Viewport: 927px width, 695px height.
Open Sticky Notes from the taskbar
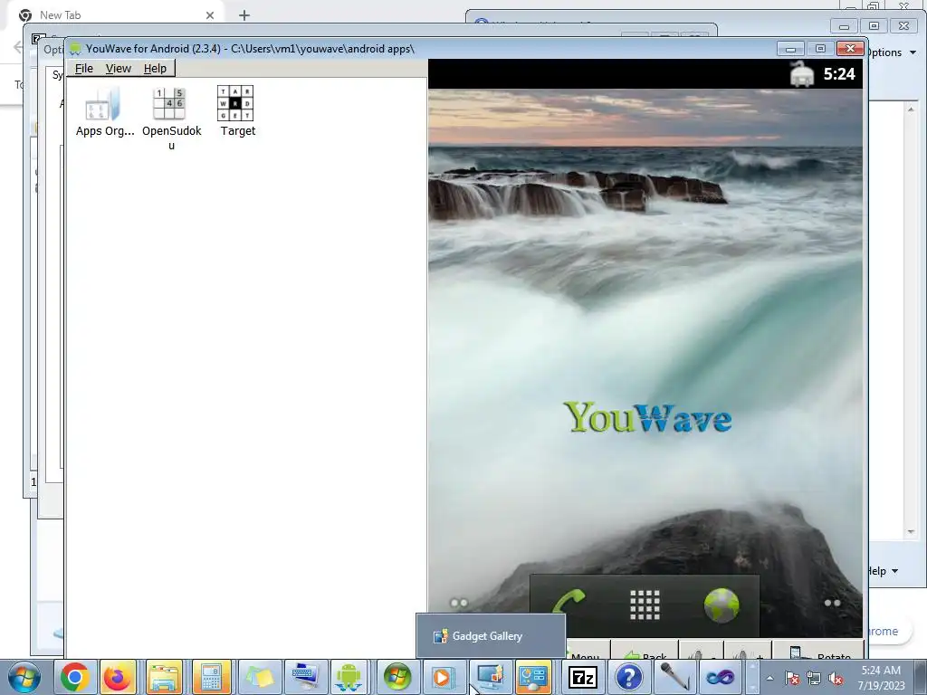click(x=259, y=677)
